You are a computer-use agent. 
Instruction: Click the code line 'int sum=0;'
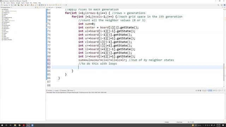(87, 24)
